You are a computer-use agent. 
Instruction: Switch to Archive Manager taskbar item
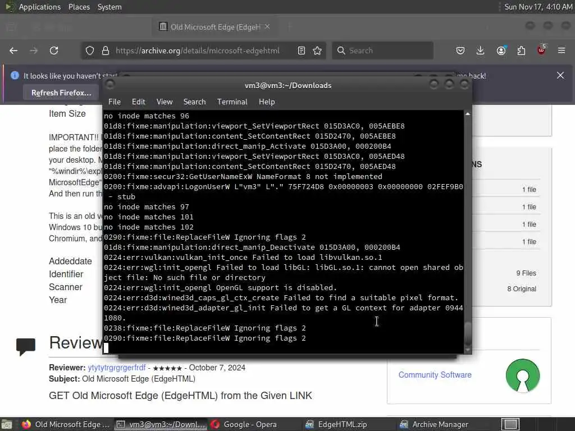click(440, 424)
